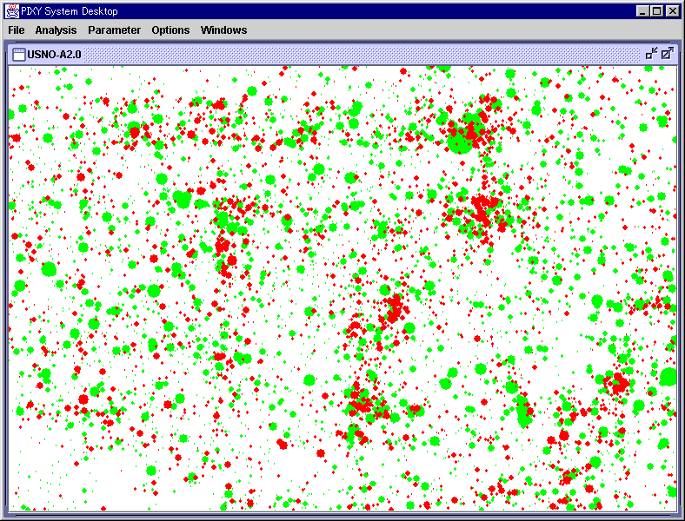Open the File menu
Image resolution: width=685 pixels, height=521 pixels.
click(17, 30)
